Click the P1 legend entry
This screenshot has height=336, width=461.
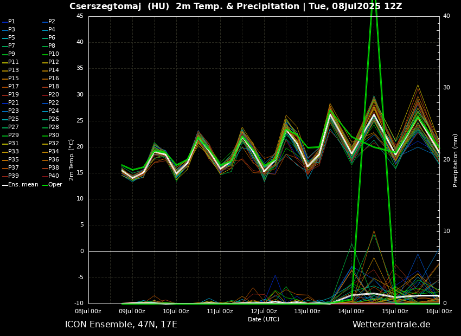click(x=11, y=22)
